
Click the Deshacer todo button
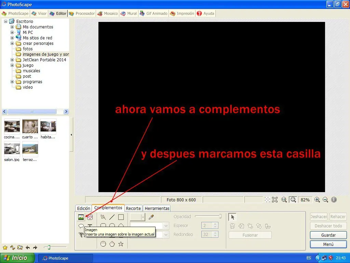pos(328,226)
